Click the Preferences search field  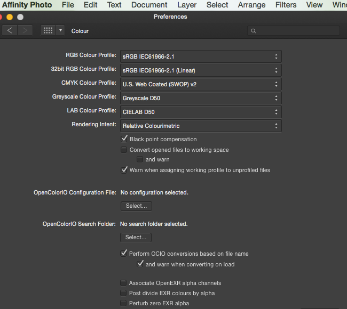pos(294,31)
